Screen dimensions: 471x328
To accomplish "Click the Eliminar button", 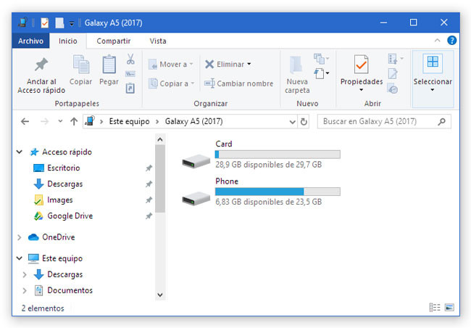I will pyautogui.click(x=228, y=64).
